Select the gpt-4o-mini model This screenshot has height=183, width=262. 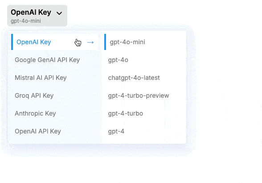127,42
